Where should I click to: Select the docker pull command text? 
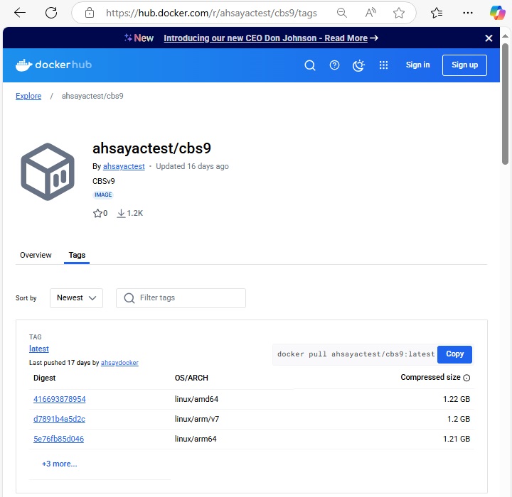(x=356, y=354)
